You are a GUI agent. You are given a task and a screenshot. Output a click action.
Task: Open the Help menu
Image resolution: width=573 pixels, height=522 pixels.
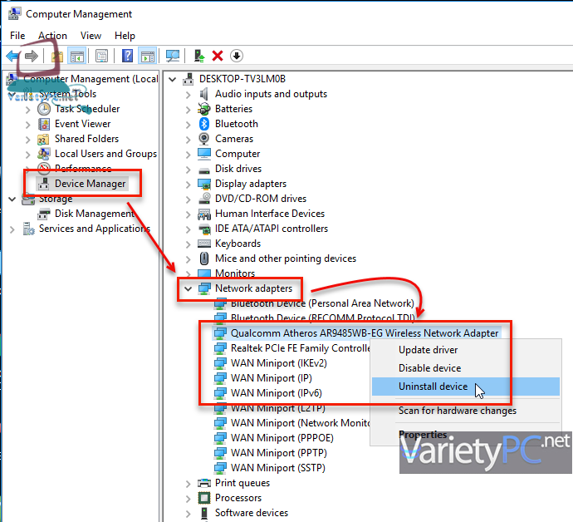click(x=125, y=36)
